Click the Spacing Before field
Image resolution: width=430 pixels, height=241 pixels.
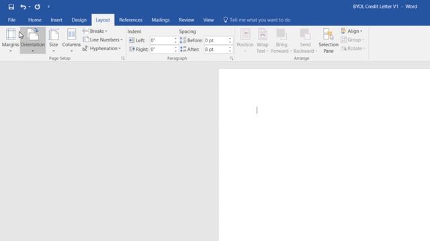pos(216,40)
